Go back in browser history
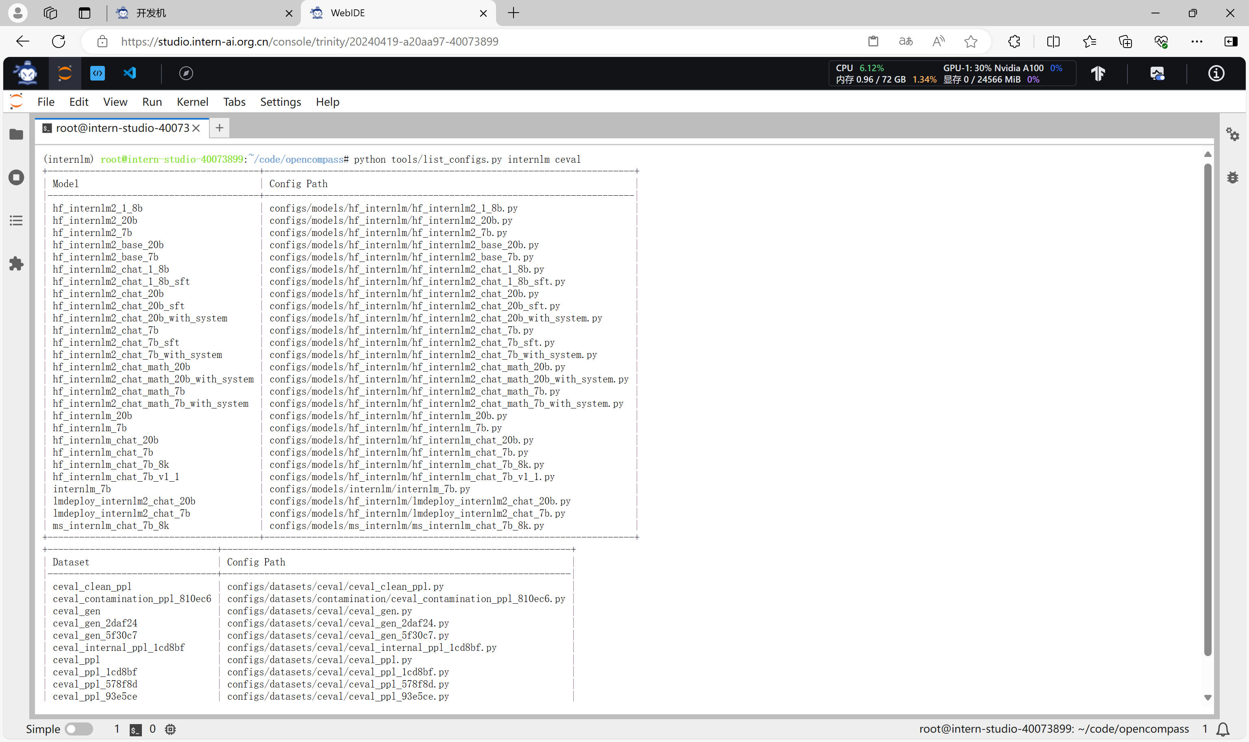The height and width of the screenshot is (742, 1249). coord(22,41)
